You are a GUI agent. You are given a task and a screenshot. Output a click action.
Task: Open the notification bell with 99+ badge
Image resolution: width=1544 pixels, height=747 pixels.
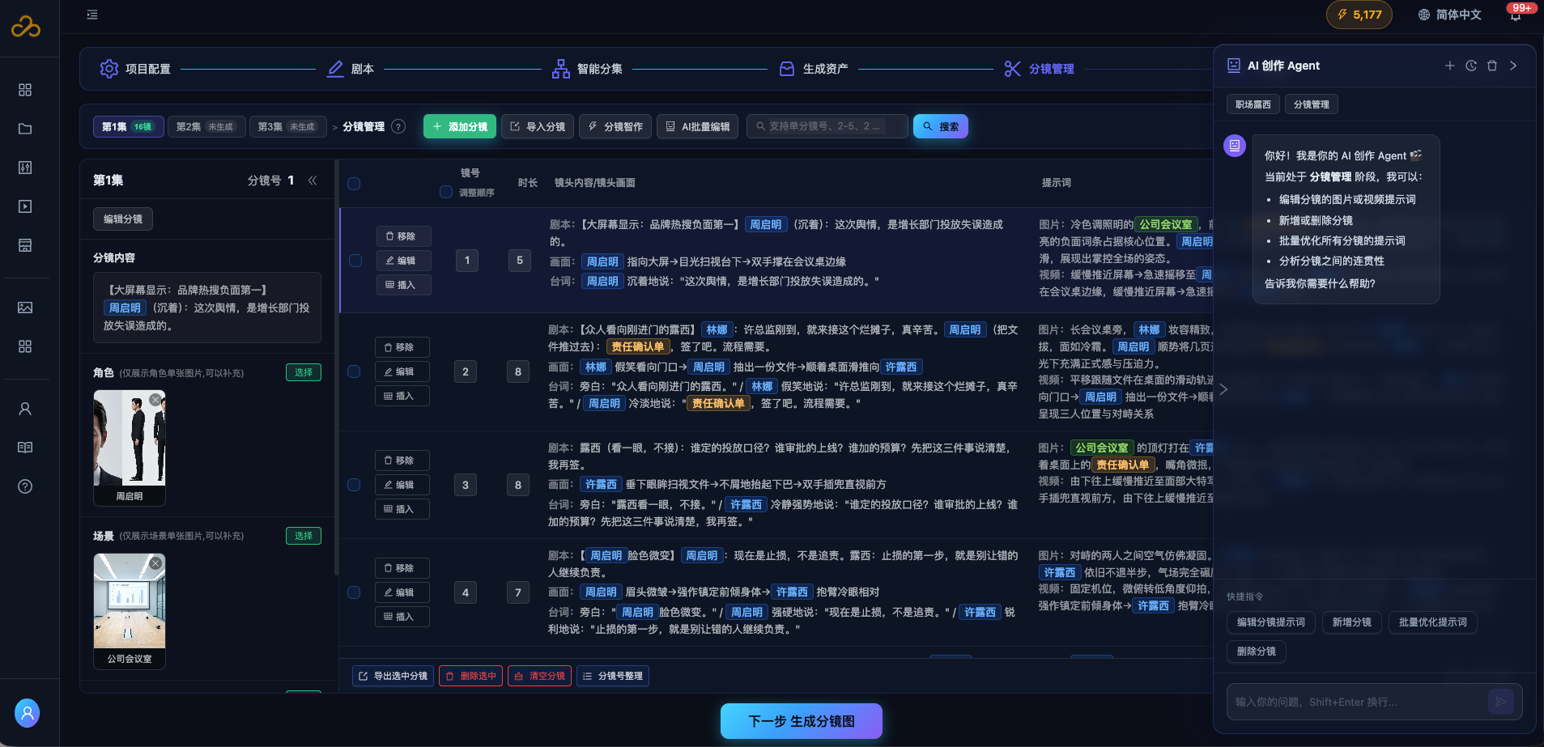click(1516, 14)
